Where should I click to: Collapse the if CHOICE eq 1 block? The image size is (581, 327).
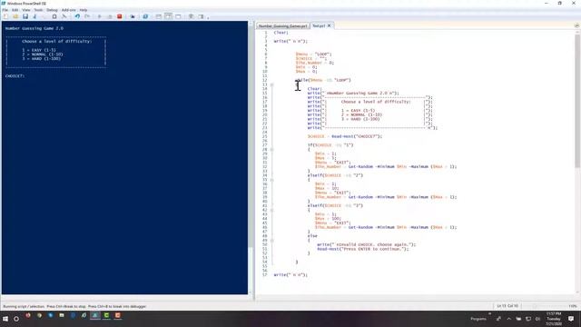(x=272, y=150)
